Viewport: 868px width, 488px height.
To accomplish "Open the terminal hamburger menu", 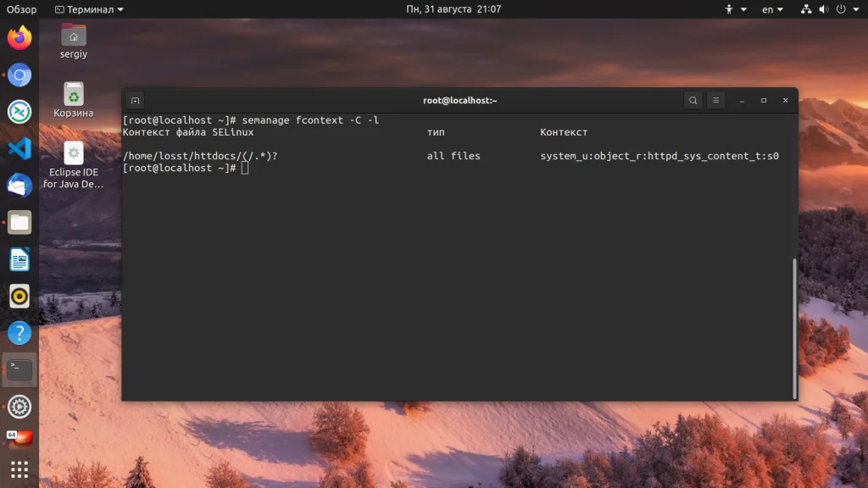I will [715, 101].
